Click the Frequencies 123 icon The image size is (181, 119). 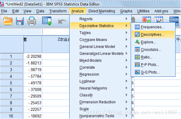137,27
